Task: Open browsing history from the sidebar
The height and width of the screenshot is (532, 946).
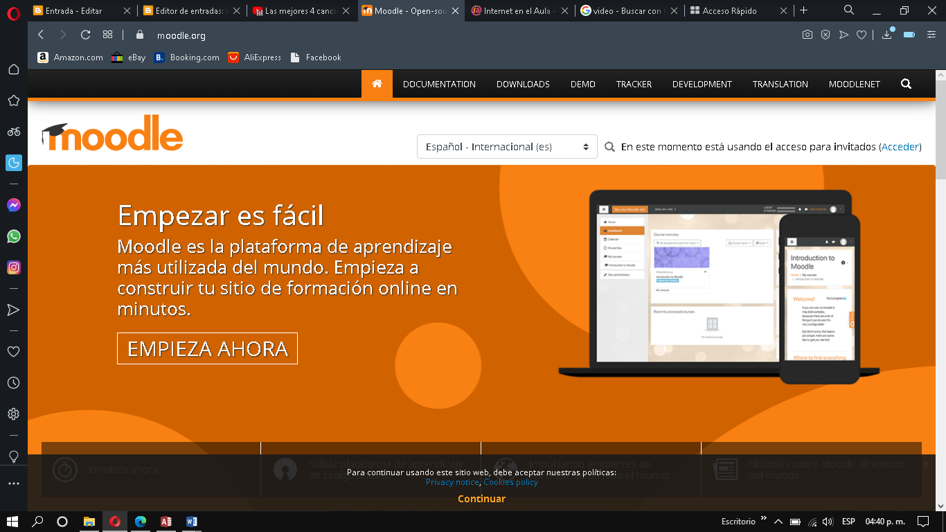Action: click(x=13, y=382)
